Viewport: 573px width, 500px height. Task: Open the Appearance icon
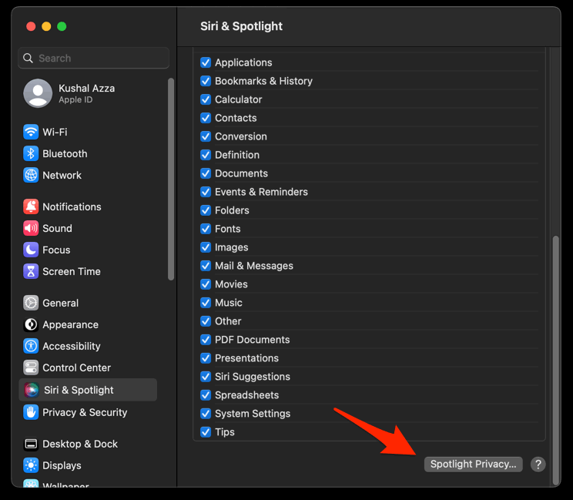[x=31, y=324]
